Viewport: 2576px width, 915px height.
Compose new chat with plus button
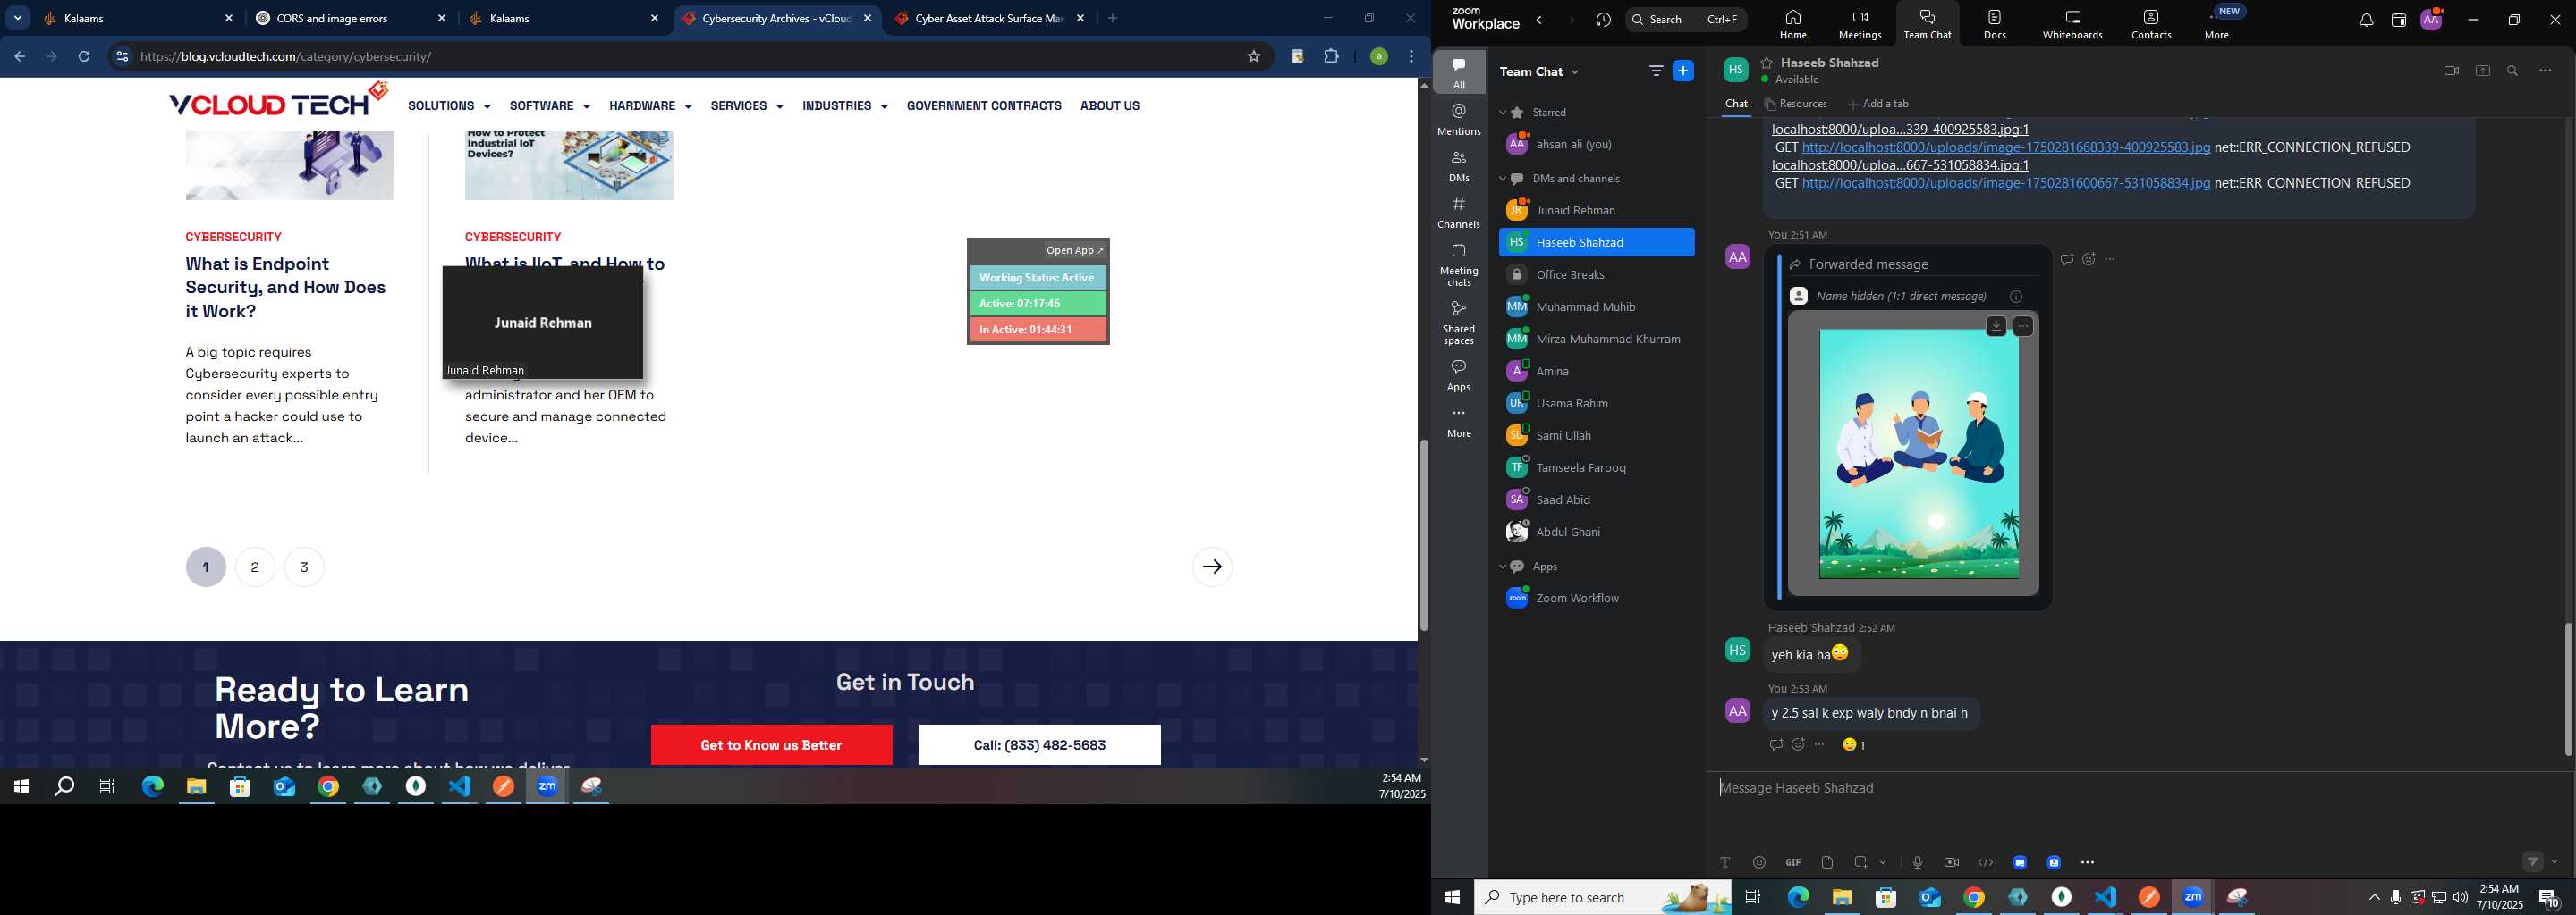point(1684,71)
